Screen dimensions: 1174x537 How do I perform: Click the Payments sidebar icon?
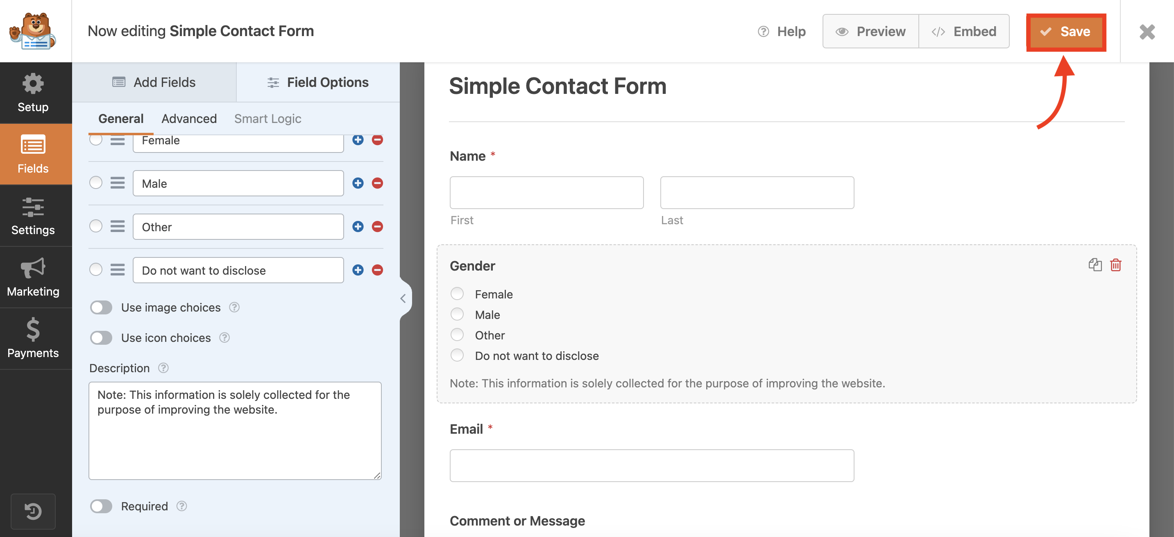click(x=32, y=340)
